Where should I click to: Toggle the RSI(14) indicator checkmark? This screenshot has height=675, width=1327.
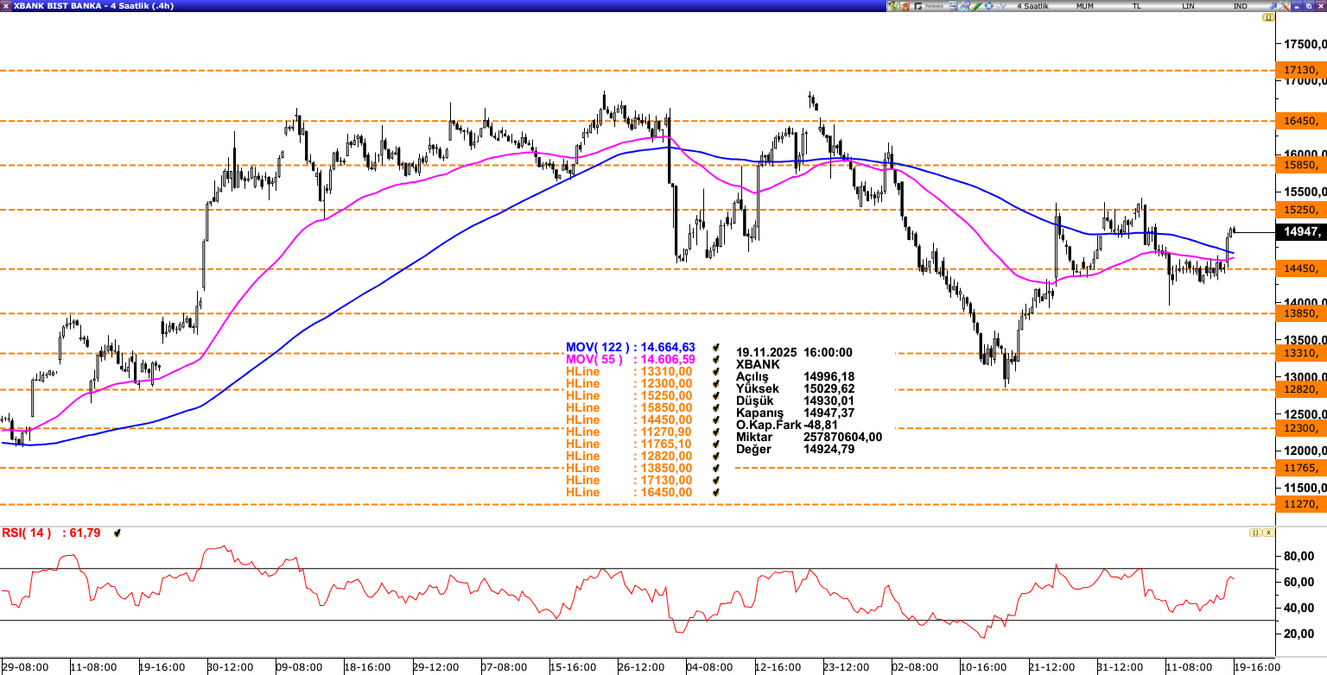tap(117, 533)
